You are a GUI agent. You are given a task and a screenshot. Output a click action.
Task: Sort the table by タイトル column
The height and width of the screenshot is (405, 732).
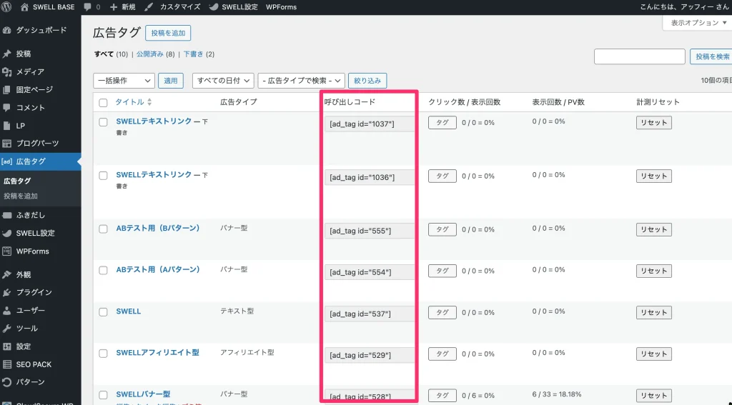pos(134,102)
